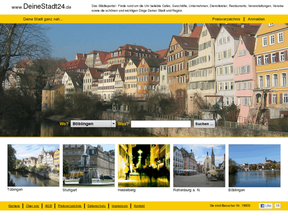Open the Kontakt footer link
Viewport: 288px width, 216px height.
[139, 206]
